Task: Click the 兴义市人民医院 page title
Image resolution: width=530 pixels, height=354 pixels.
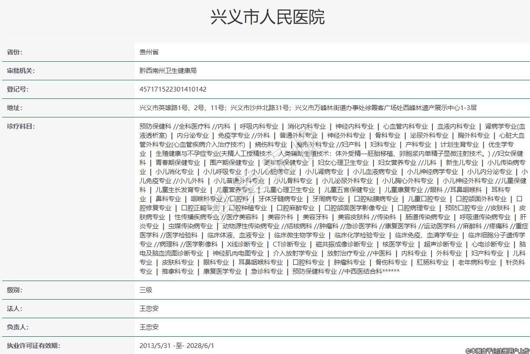Action: (267, 17)
